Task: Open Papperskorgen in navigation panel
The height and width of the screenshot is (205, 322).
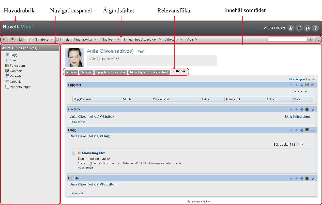Action: click(19, 87)
